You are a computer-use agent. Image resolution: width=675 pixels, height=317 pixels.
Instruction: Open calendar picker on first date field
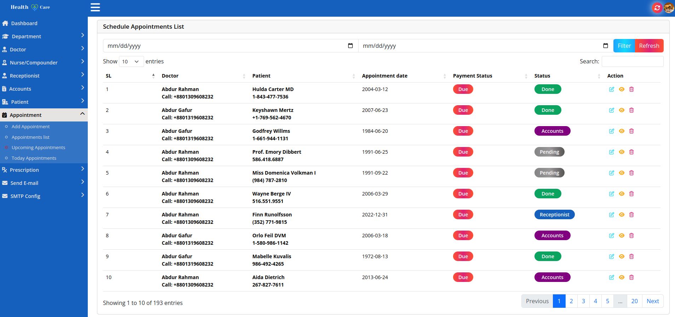pos(350,46)
